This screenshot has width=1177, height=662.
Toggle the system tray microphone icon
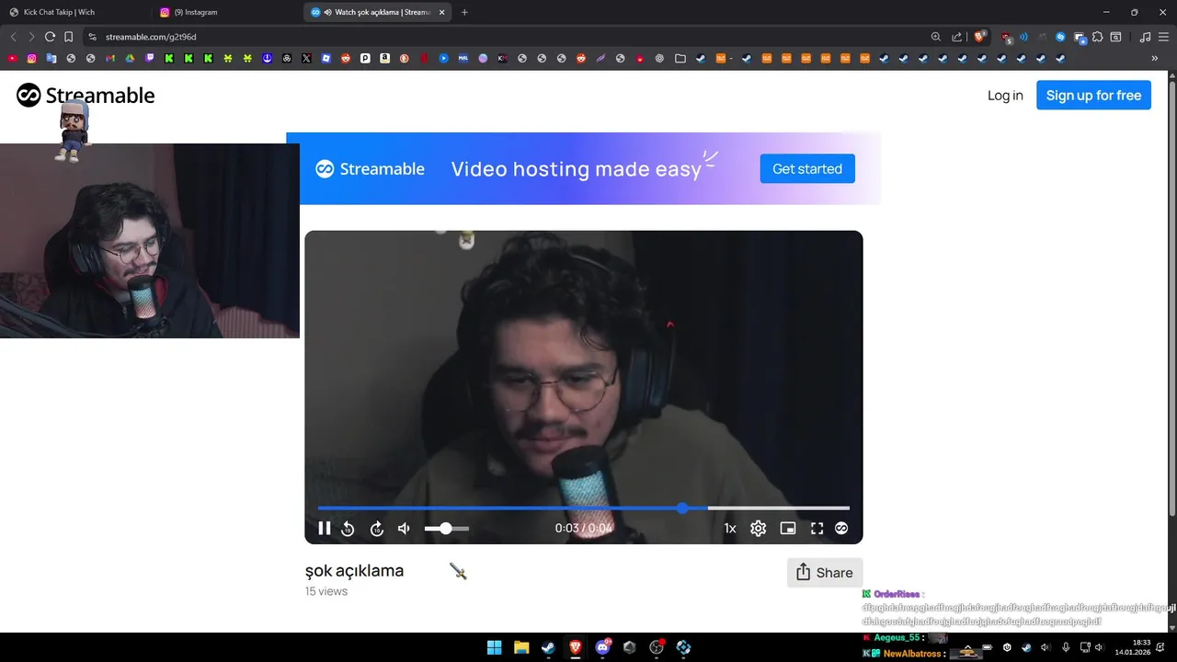[x=1066, y=647]
